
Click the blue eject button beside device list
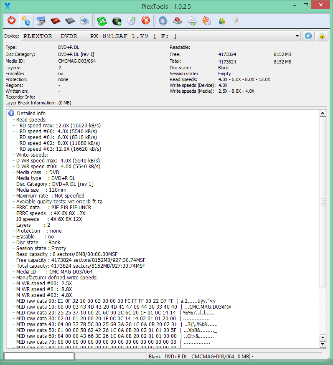coord(308,36)
